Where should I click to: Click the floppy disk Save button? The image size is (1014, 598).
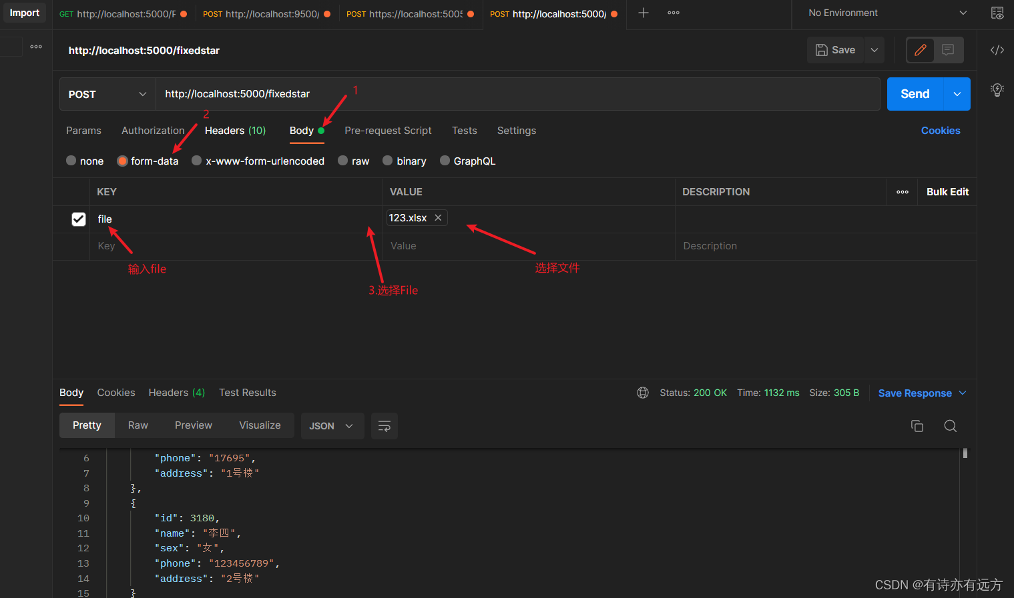pyautogui.click(x=836, y=50)
